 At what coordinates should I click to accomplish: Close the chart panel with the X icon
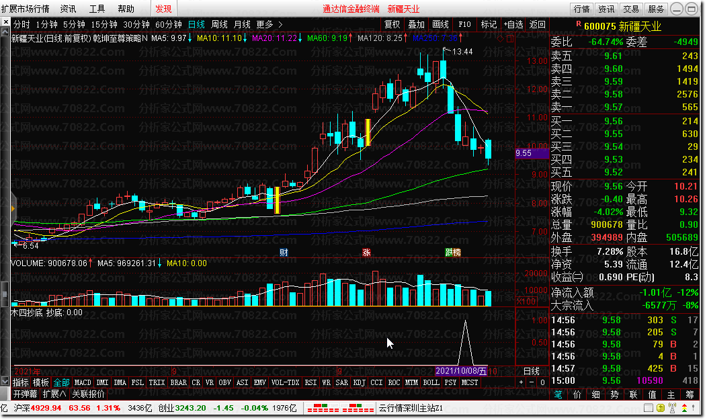coord(5,22)
